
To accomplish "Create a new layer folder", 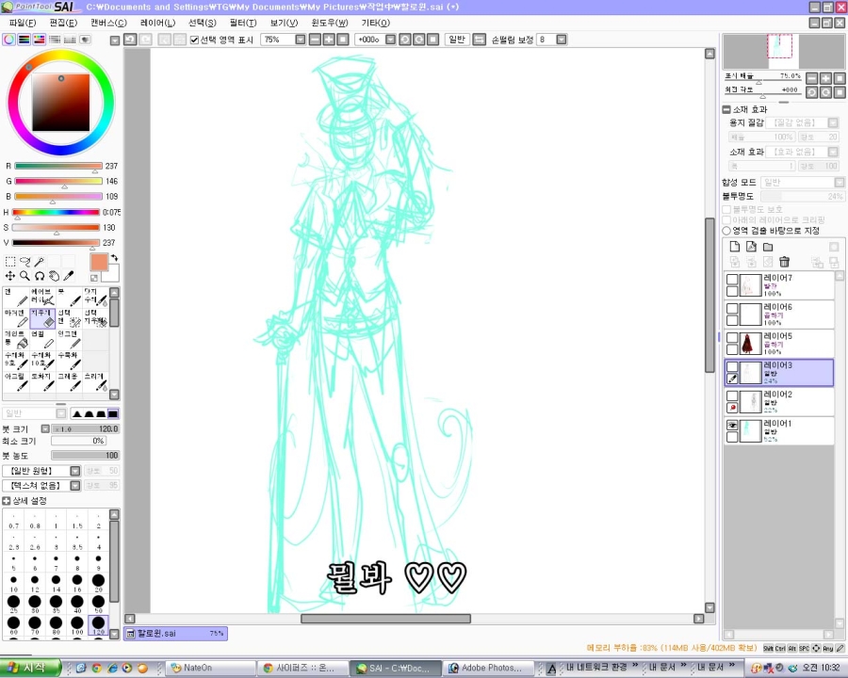I will click(768, 247).
